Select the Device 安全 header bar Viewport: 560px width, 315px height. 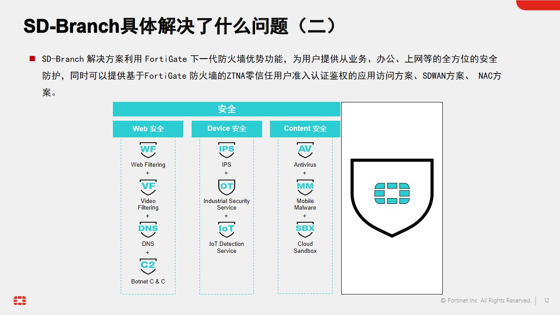[x=226, y=129]
